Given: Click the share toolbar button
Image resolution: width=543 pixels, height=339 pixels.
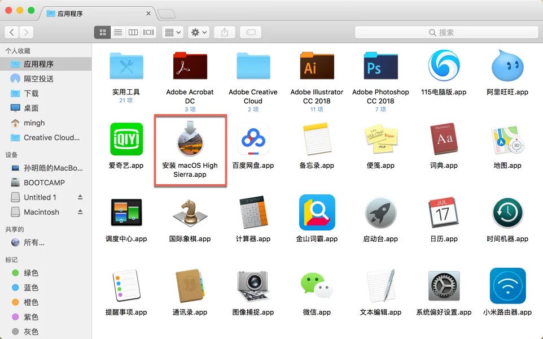Looking at the screenshot, I should [x=225, y=32].
